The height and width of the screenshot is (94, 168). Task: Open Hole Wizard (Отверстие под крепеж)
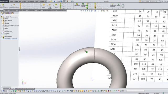(x=50, y=6)
